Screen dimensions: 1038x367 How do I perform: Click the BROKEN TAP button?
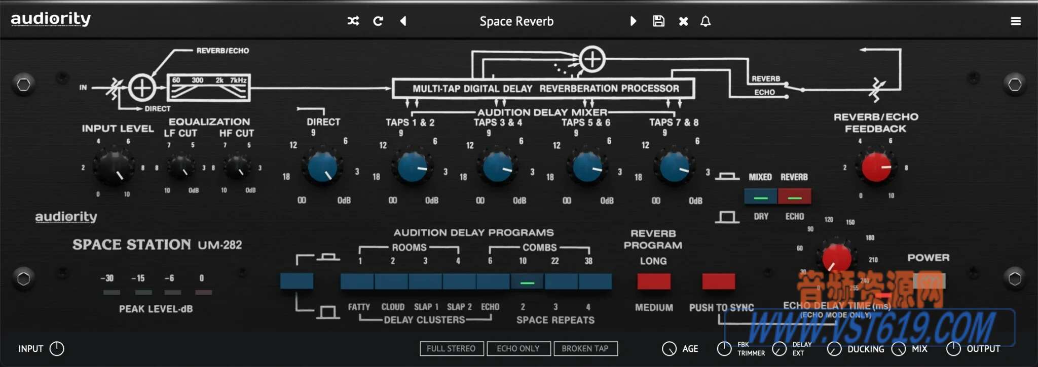point(585,348)
